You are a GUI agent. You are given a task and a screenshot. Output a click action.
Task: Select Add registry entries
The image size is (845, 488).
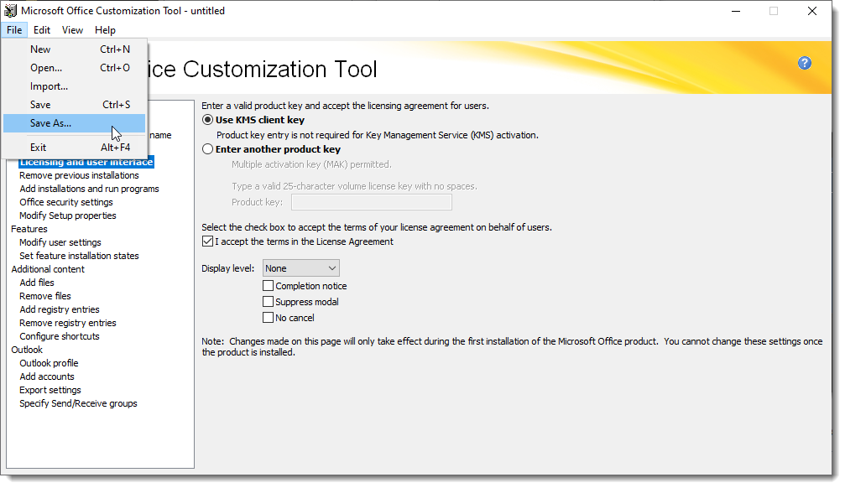coord(60,309)
